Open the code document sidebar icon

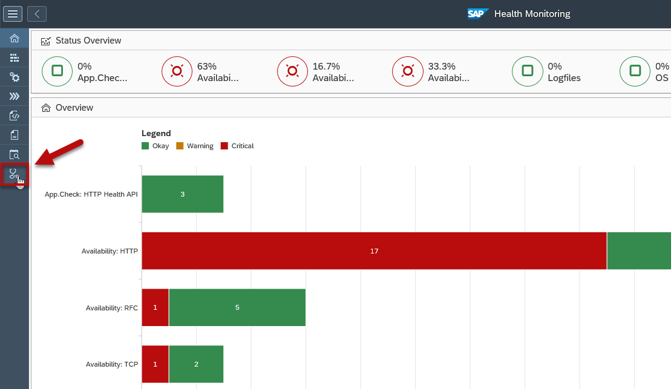point(15,116)
